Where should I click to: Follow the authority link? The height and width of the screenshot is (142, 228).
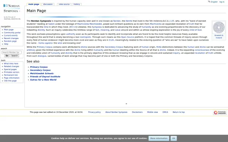click(x=71, y=34)
